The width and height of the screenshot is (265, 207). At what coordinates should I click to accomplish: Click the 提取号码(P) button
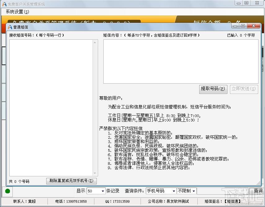[x=213, y=89]
